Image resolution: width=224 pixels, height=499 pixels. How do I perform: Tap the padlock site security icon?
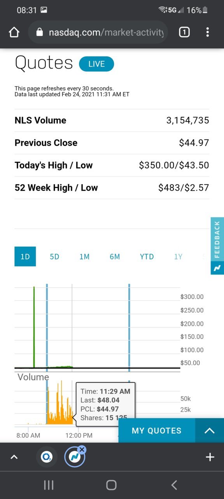coord(39,32)
